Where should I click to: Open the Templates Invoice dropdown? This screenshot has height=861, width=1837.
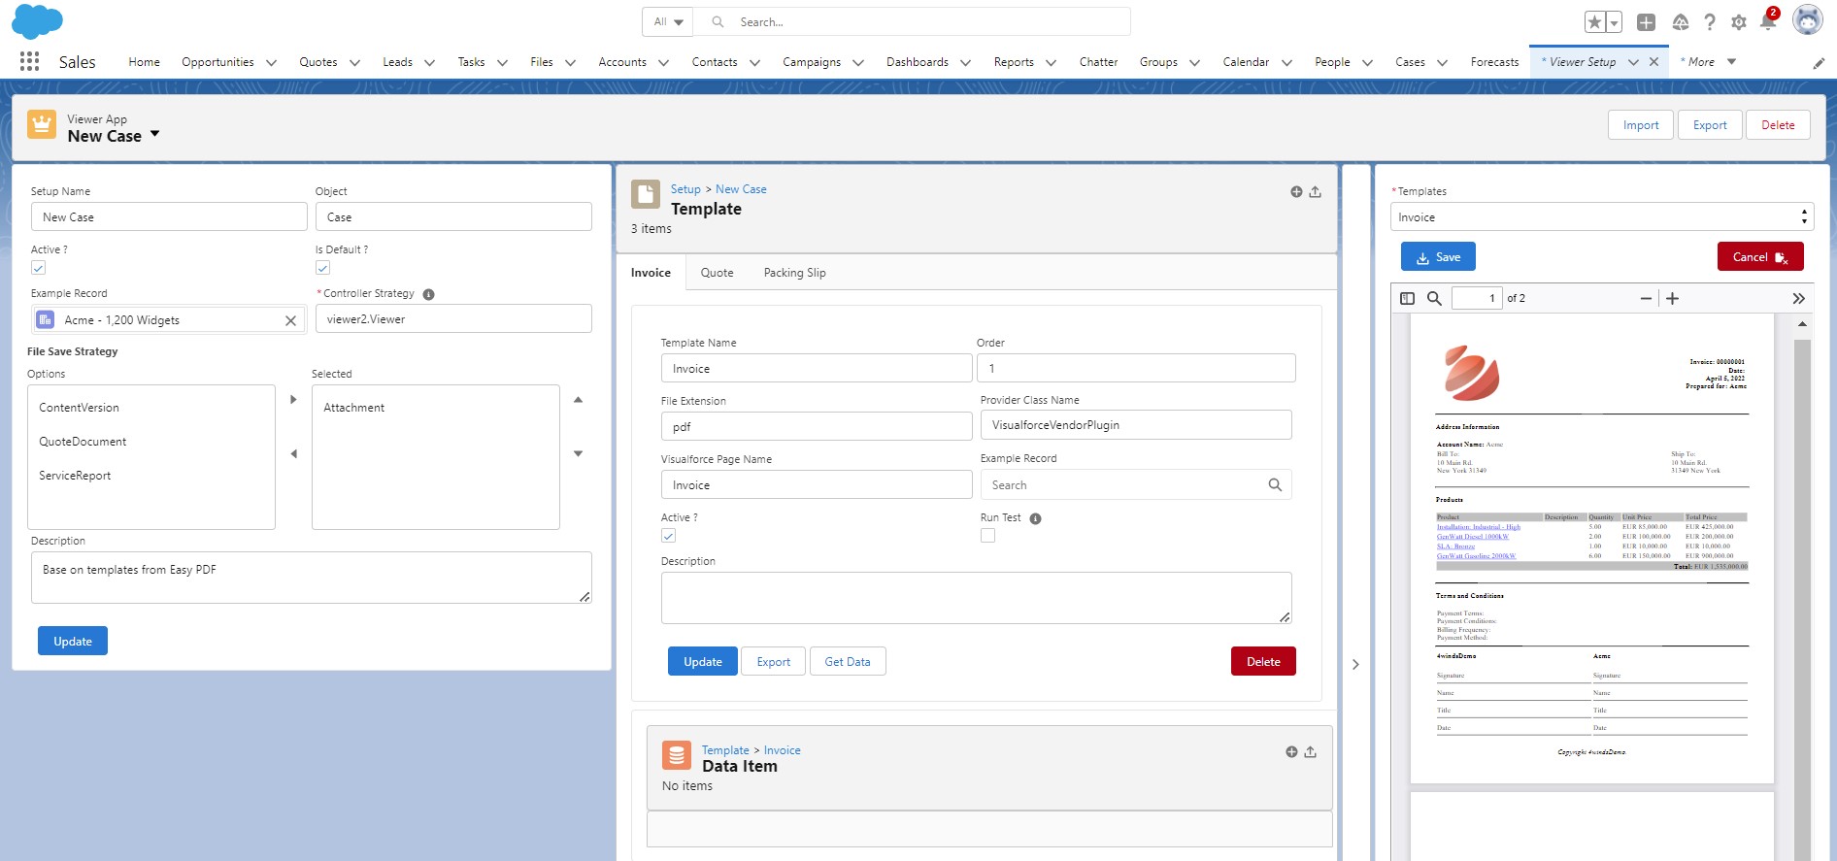tap(1602, 217)
